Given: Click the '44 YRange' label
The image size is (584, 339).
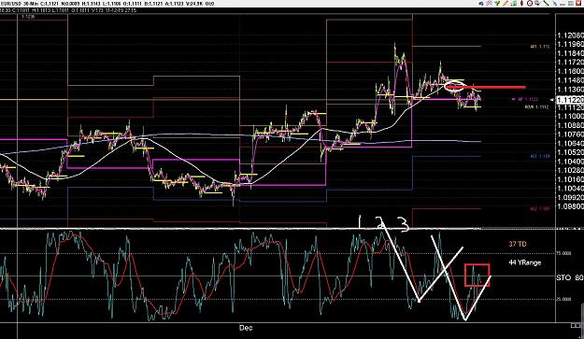Looking at the screenshot, I should (x=524, y=262).
